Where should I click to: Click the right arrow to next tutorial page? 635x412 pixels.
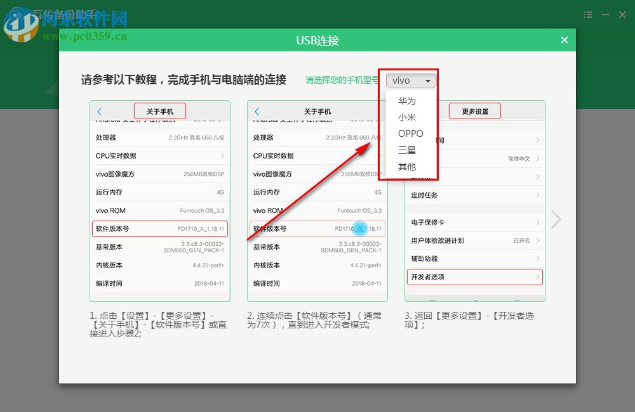[x=556, y=219]
